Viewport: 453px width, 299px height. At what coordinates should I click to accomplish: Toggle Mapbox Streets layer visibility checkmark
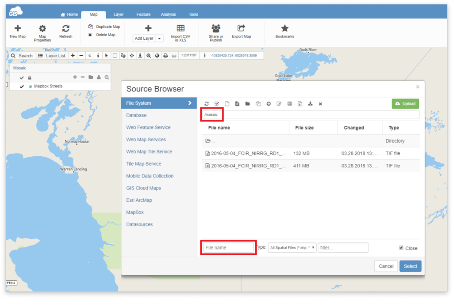pos(22,86)
